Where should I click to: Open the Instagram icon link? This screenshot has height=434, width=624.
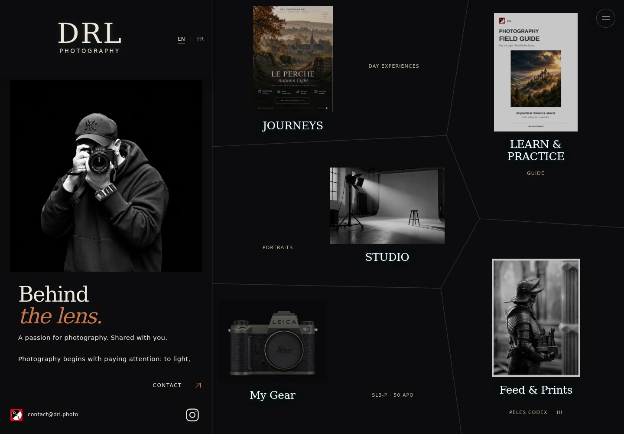(192, 415)
